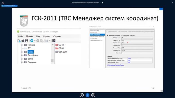Image resolution: width=175 pixels, height=98 pixels.
Task: Select second transformation direction radio button
Action: click(122, 35)
